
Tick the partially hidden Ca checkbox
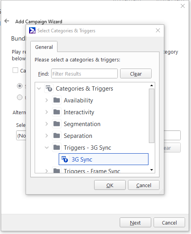[x=15, y=70]
